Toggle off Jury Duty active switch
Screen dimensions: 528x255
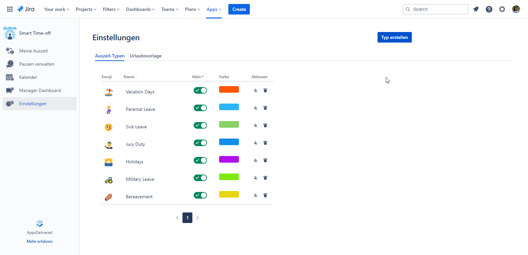pos(200,143)
